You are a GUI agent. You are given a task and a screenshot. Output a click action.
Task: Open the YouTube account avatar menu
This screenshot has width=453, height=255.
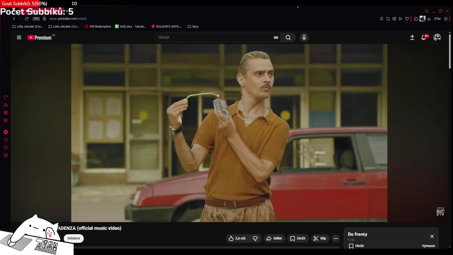point(437,37)
